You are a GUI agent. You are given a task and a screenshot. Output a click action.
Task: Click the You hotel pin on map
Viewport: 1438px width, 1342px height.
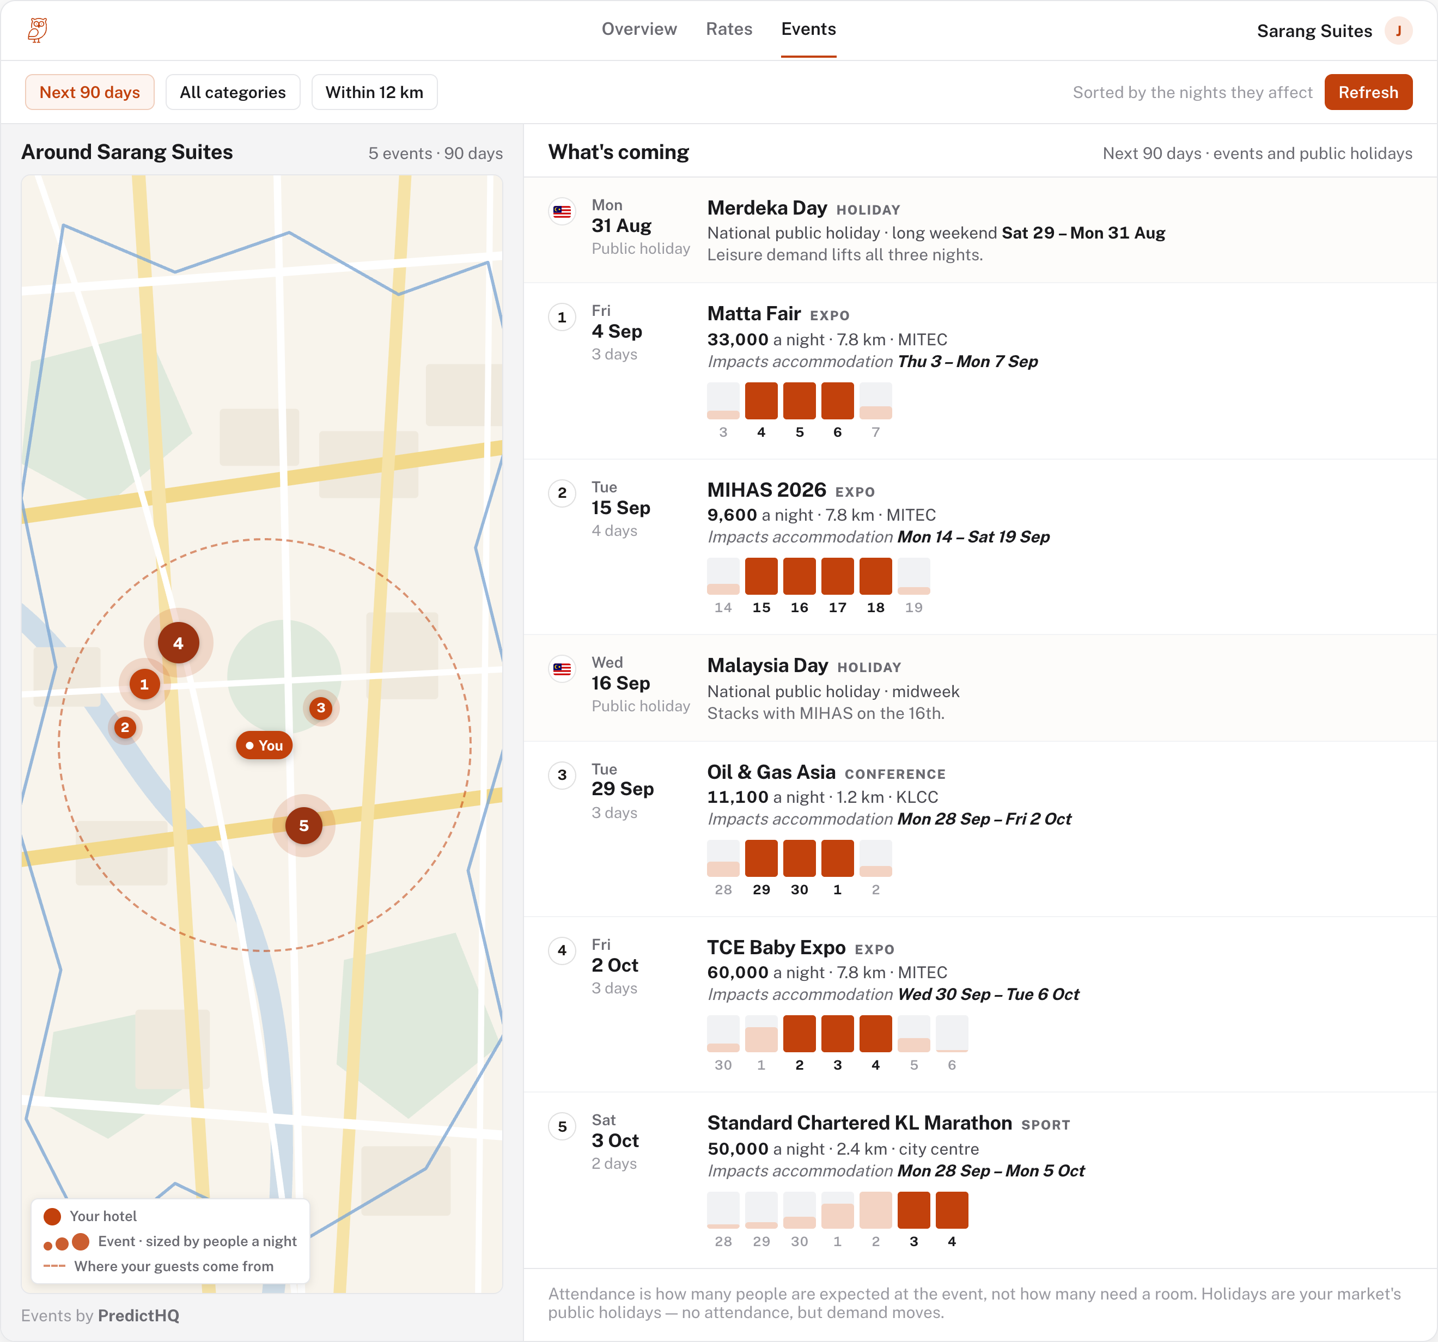tap(264, 745)
